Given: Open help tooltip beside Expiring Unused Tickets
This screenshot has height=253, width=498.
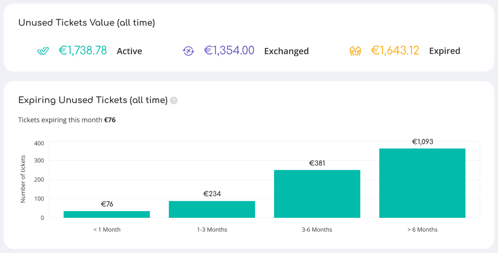Looking at the screenshot, I should 174,100.
